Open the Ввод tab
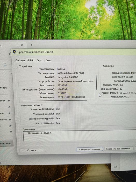 [x=48, y=60]
